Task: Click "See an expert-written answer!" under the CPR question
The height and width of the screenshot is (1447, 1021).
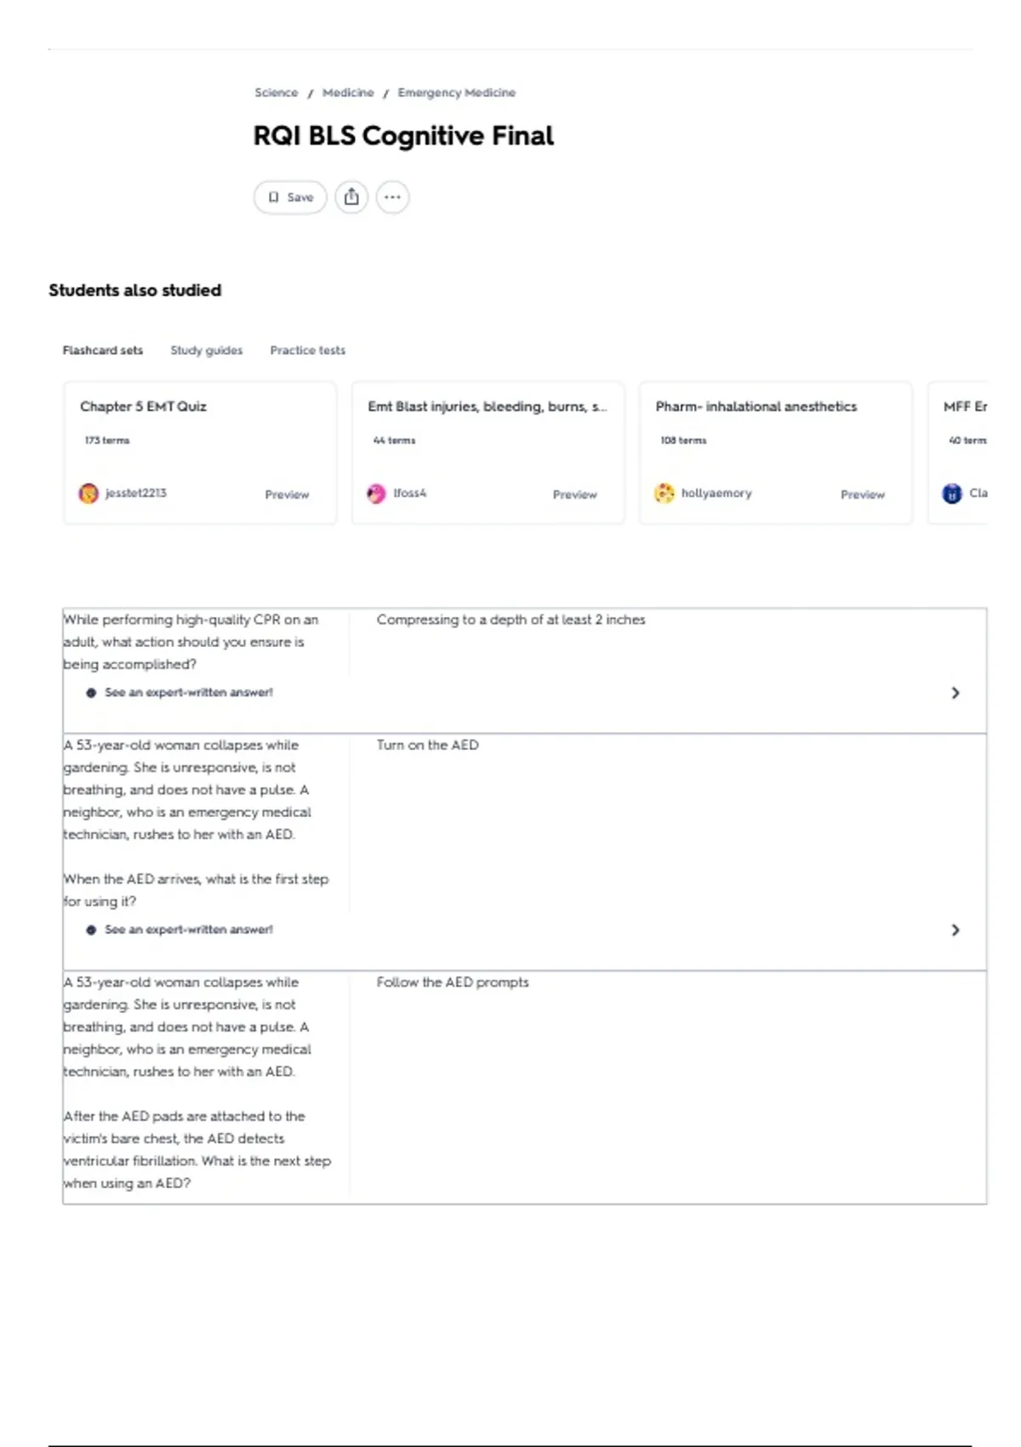Action: [189, 693]
